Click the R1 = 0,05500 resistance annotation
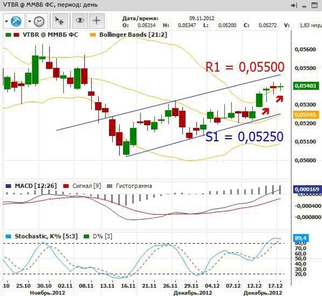The height and width of the screenshot is (296, 322). coord(245,67)
